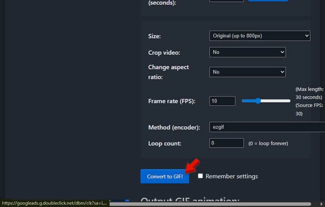Click the 'Crop video:' label
The width and height of the screenshot is (325, 207).
click(164, 52)
